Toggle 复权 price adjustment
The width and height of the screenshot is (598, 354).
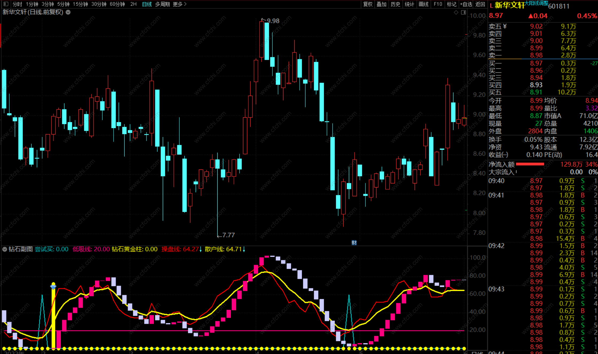(x=368, y=4)
